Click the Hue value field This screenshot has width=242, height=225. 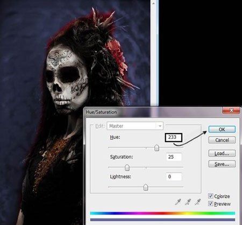point(174,137)
